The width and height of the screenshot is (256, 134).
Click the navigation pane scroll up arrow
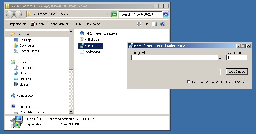[71, 31]
